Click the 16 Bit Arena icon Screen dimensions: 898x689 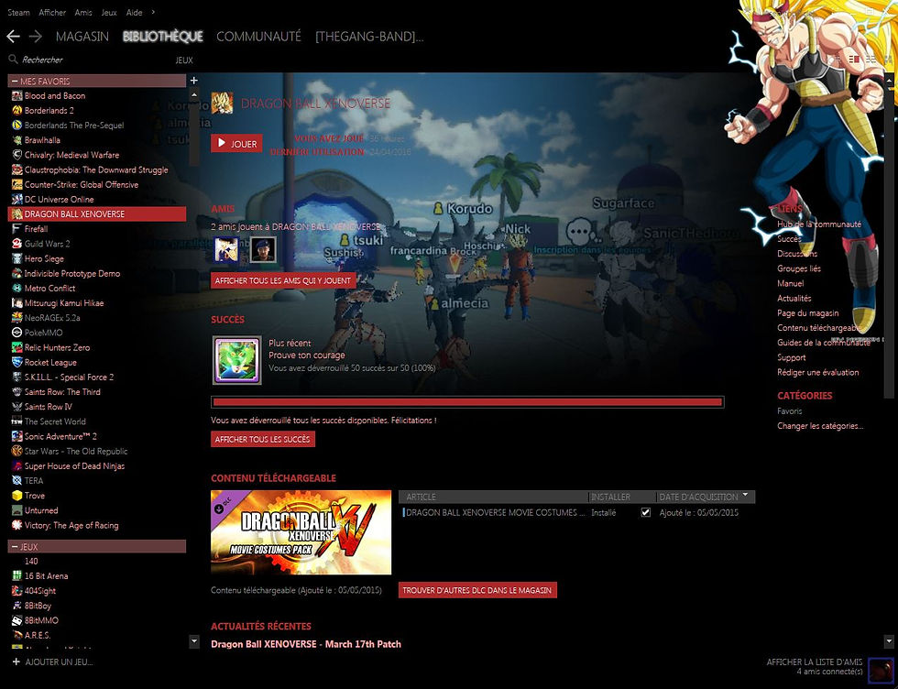click(x=17, y=575)
